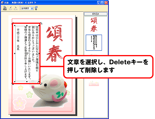Open the 全体表示 zoom dropdown arrow
The width and height of the screenshot is (155, 119).
tap(32, 9)
